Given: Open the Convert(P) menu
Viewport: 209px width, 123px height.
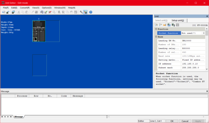Looking at the screenshot, I should click(24, 8).
